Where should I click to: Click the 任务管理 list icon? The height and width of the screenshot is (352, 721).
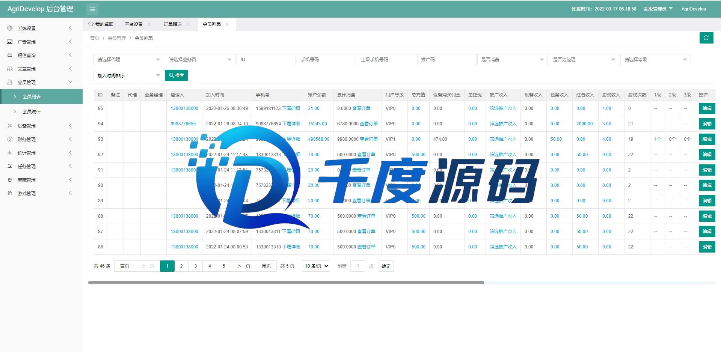point(10,166)
